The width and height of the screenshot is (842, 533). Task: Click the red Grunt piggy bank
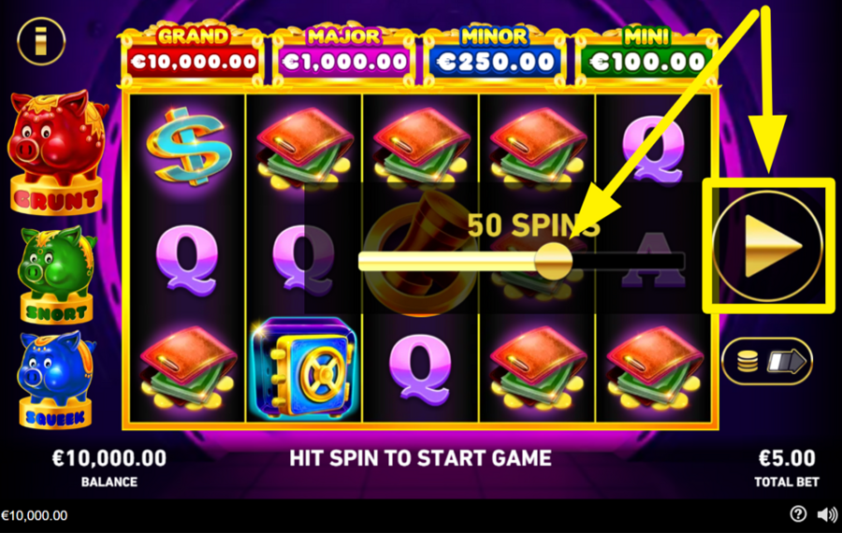click(x=56, y=151)
